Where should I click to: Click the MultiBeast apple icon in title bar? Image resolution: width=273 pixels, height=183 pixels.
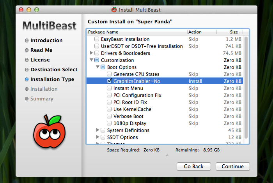pyautogui.click(x=114, y=10)
